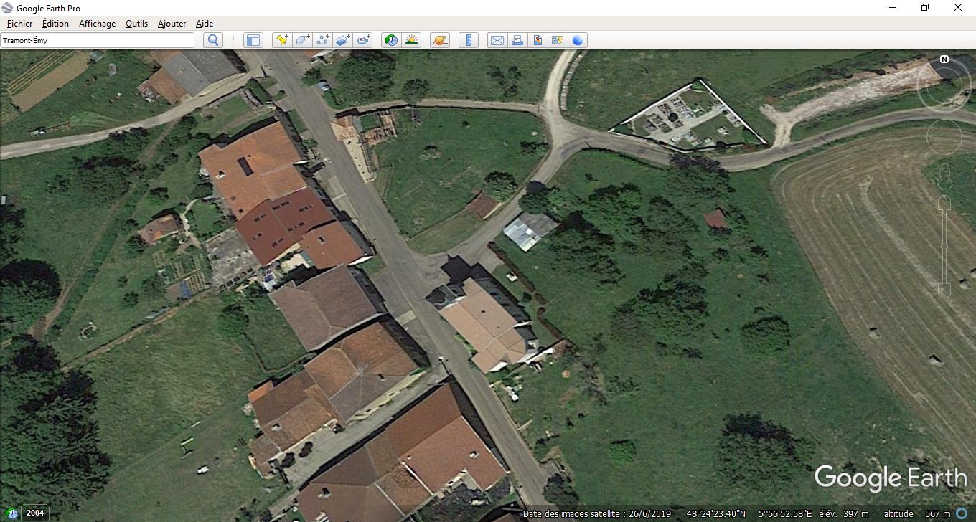Click the longitude 5°56'52.58"E readout
Screen dimensions: 976x522
(x=785, y=513)
